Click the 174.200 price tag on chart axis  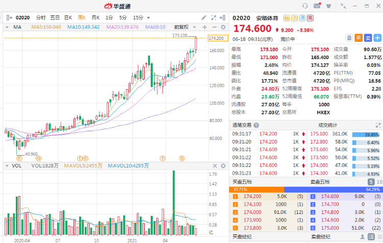(218, 38)
